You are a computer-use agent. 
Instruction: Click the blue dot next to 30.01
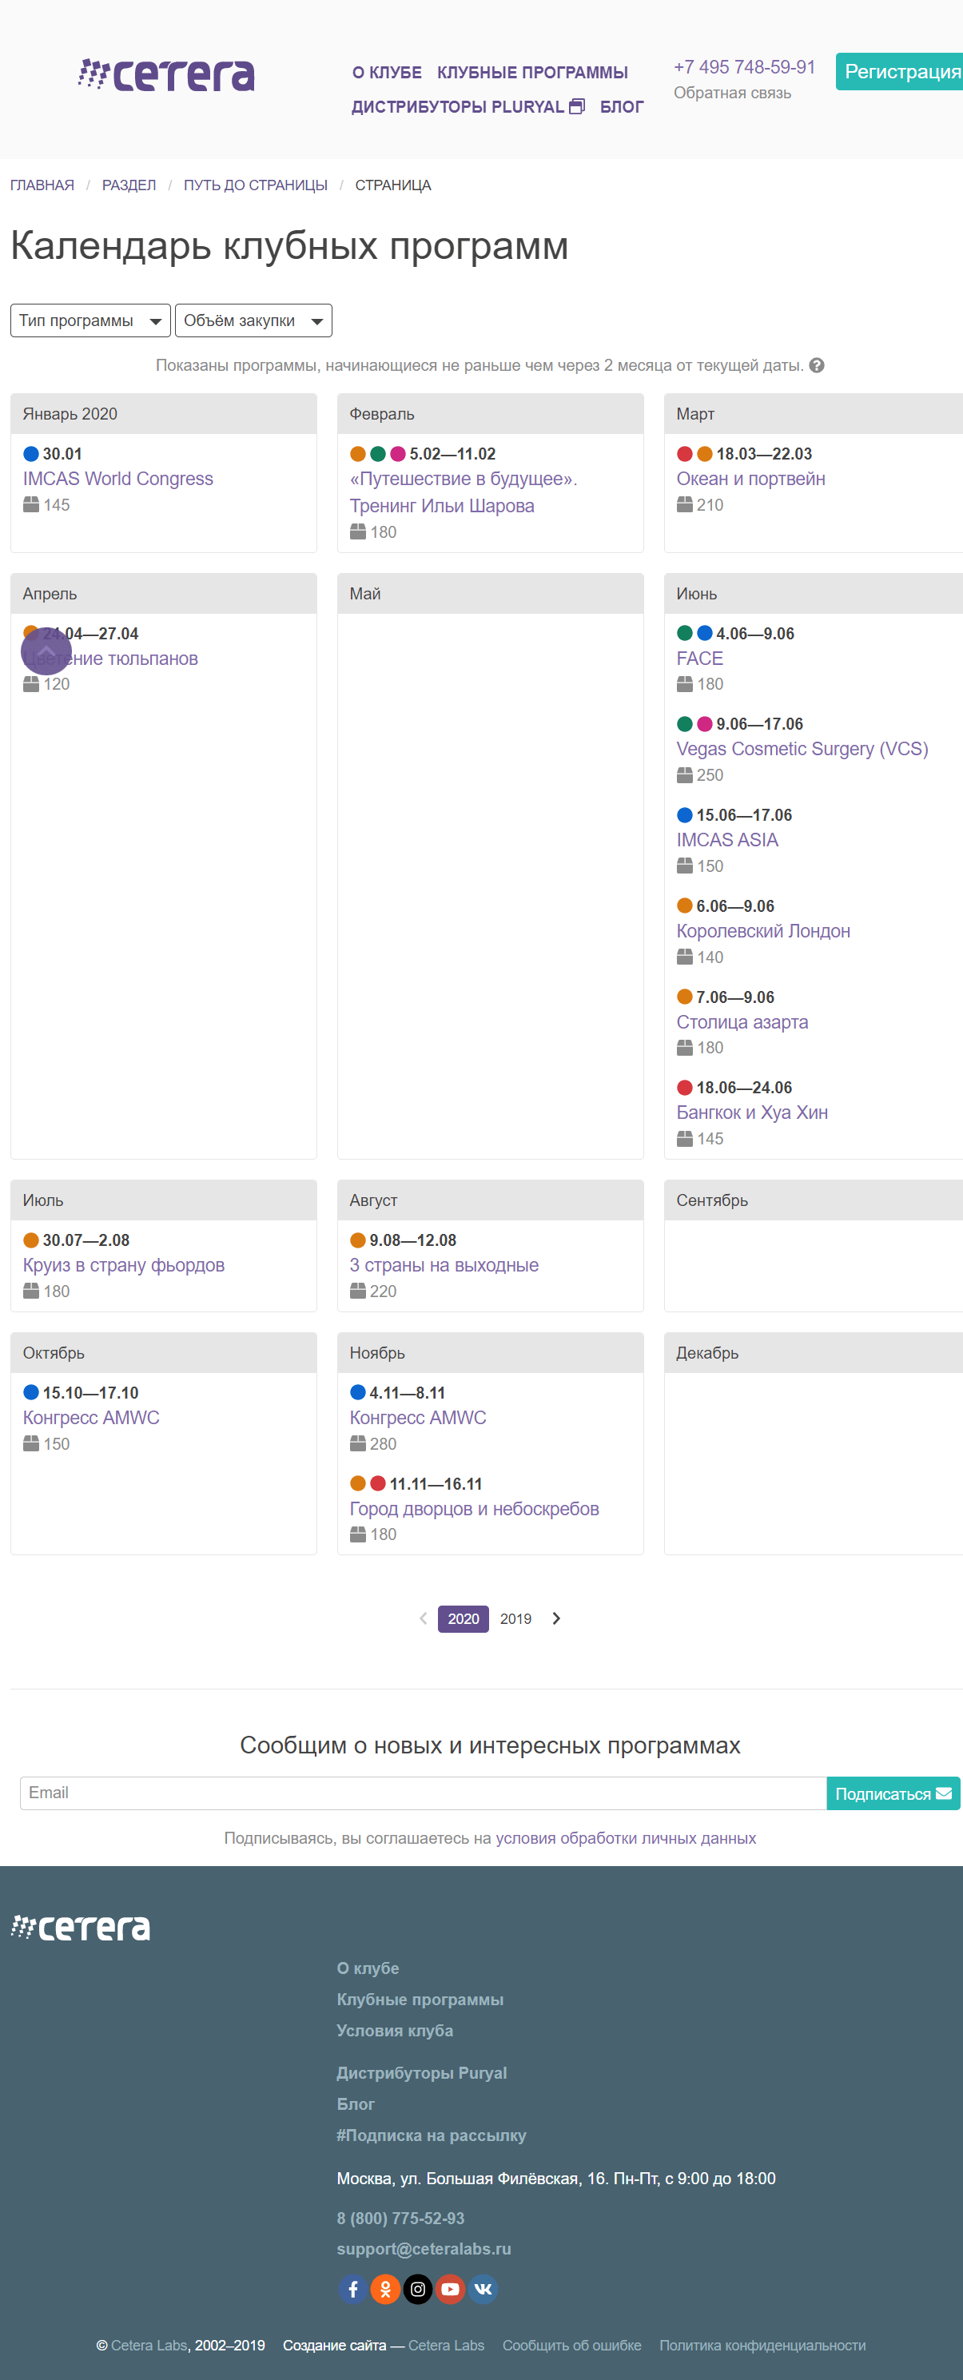(30, 454)
